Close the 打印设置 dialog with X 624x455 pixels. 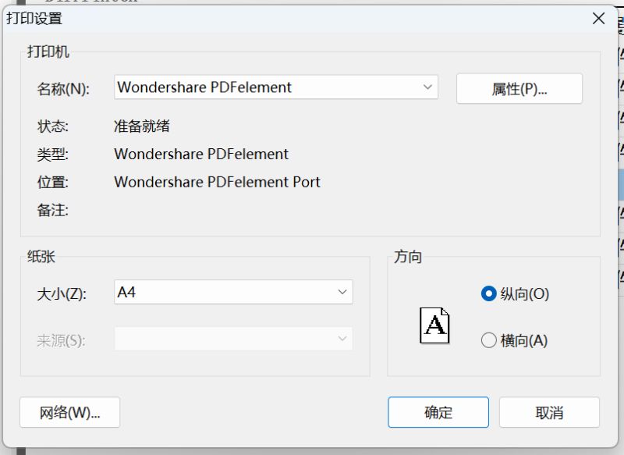point(598,18)
